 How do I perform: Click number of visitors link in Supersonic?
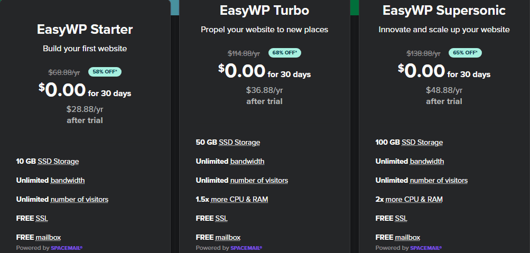439,181
